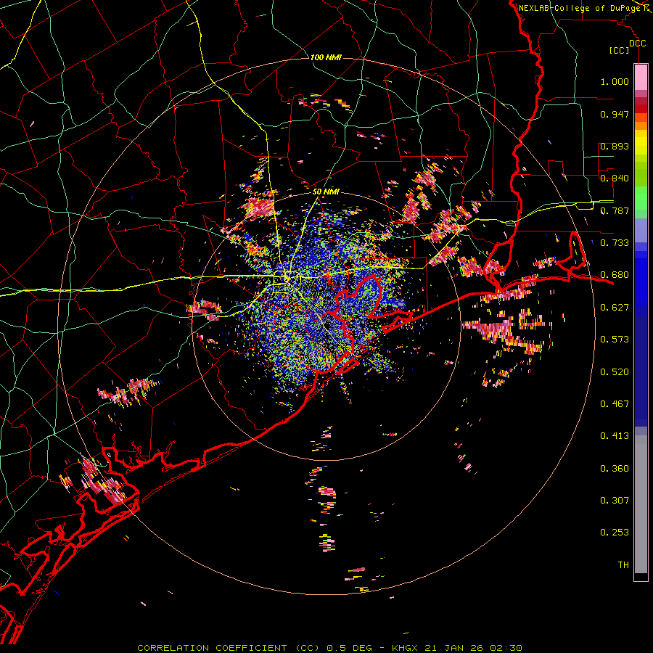This screenshot has height=653, width=653.
Task: Pick the bright blue segment beside 0.680
Action: pyautogui.click(x=641, y=279)
